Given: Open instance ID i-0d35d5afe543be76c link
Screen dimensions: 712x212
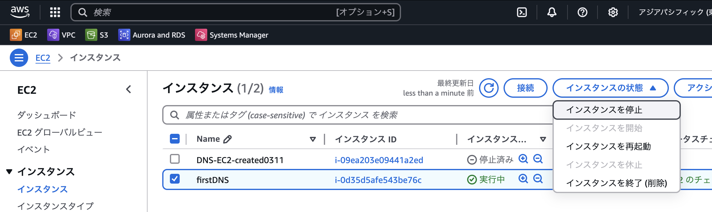Looking at the screenshot, I should 378,180.
